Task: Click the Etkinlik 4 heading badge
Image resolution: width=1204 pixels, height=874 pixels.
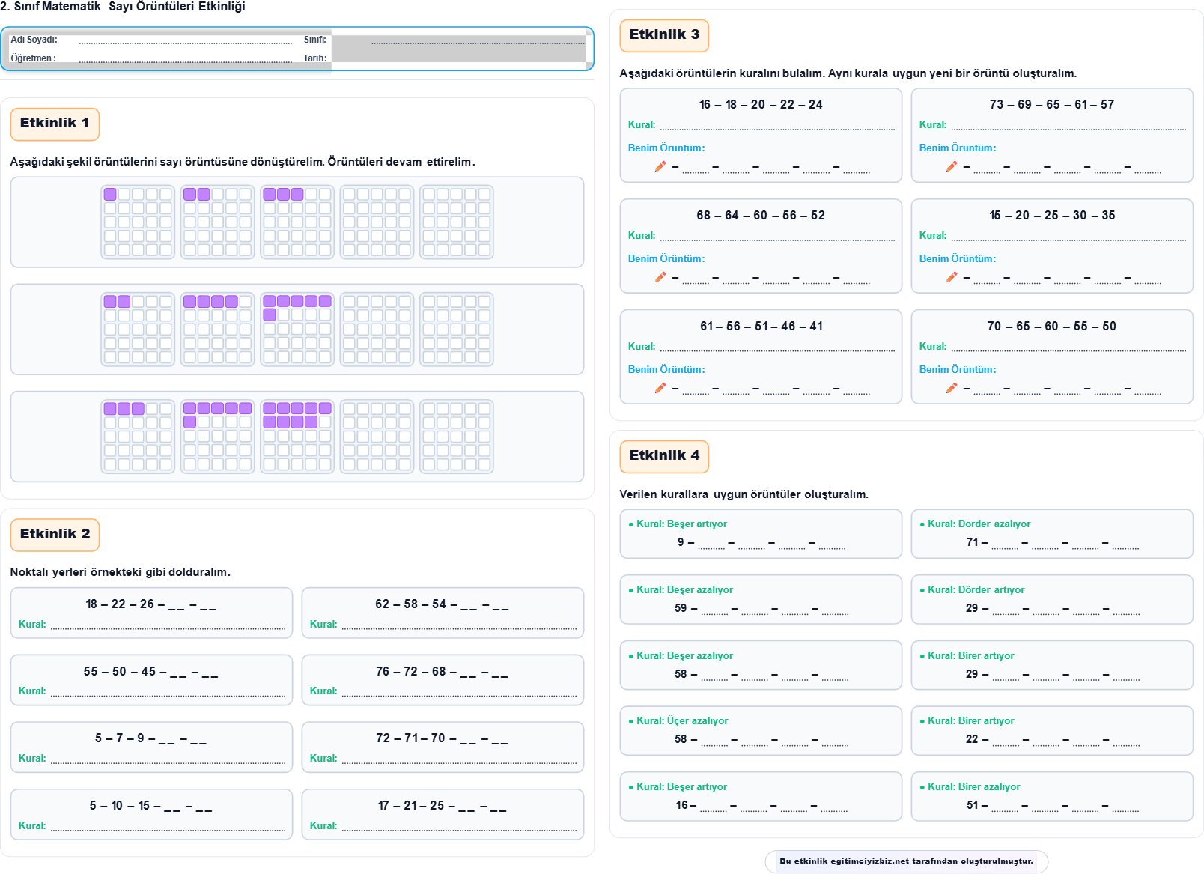Action: 664,456
